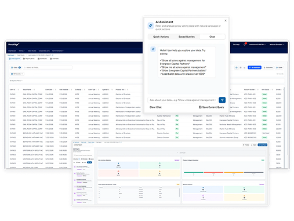This screenshot has width=294, height=221.
Task: Click Preview button in report builder
Action: tap(246, 145)
